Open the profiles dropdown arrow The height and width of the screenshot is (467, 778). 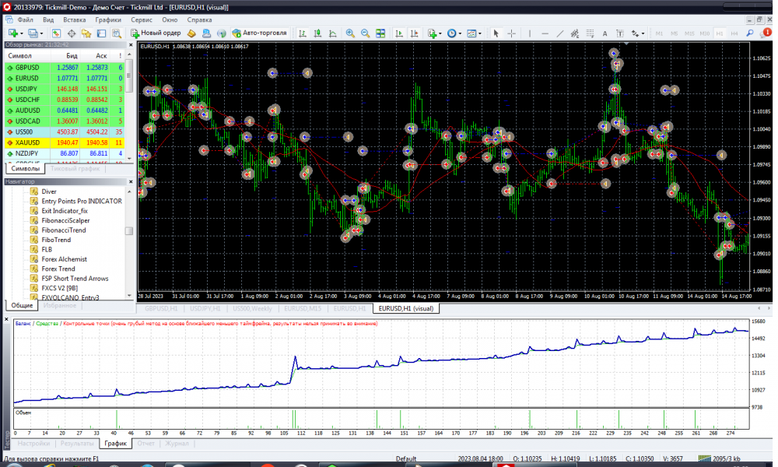click(41, 33)
